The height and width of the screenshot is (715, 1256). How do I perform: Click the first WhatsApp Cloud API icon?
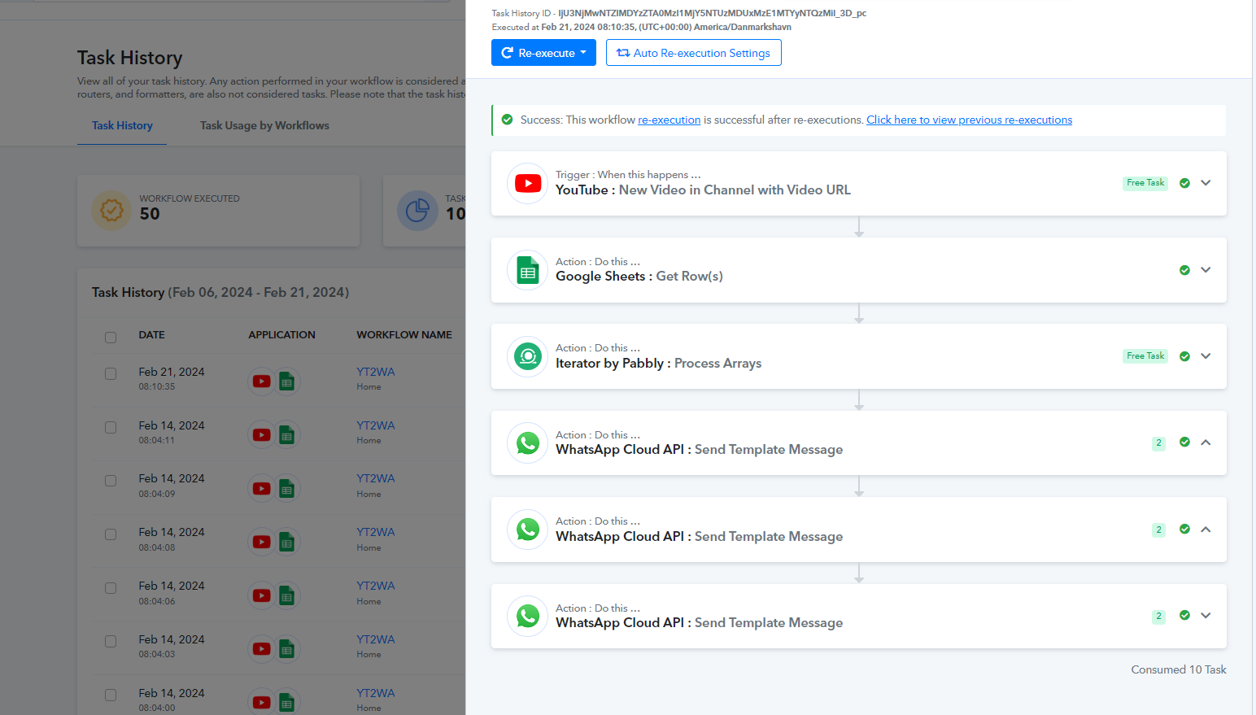527,443
